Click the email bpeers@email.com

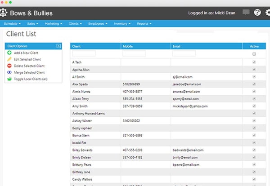[x=186, y=165]
